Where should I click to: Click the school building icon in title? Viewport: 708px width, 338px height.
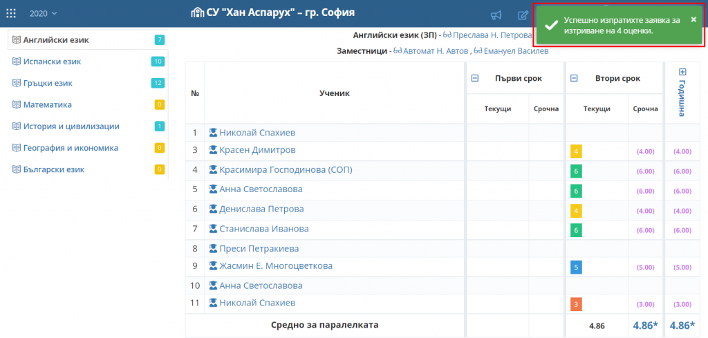point(197,14)
